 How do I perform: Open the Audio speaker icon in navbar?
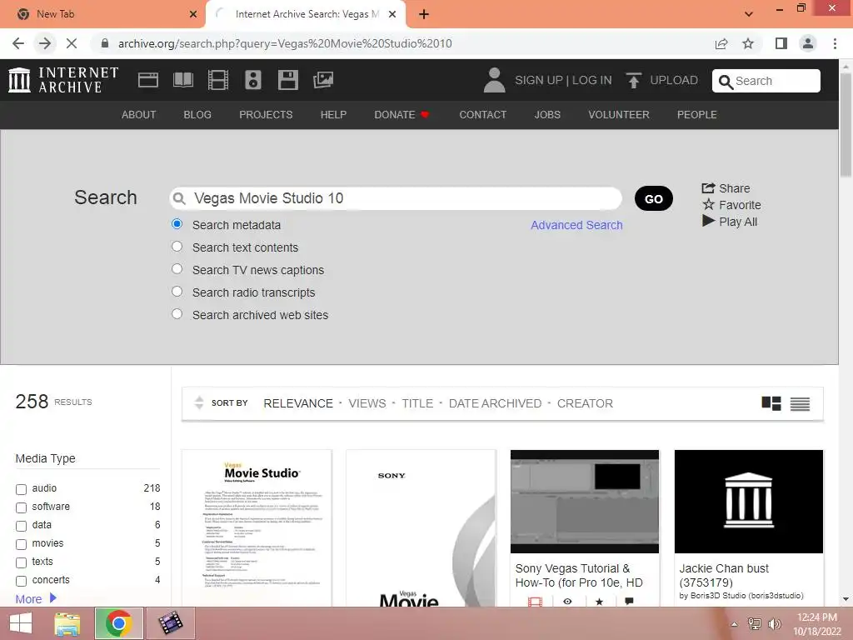pyautogui.click(x=253, y=80)
